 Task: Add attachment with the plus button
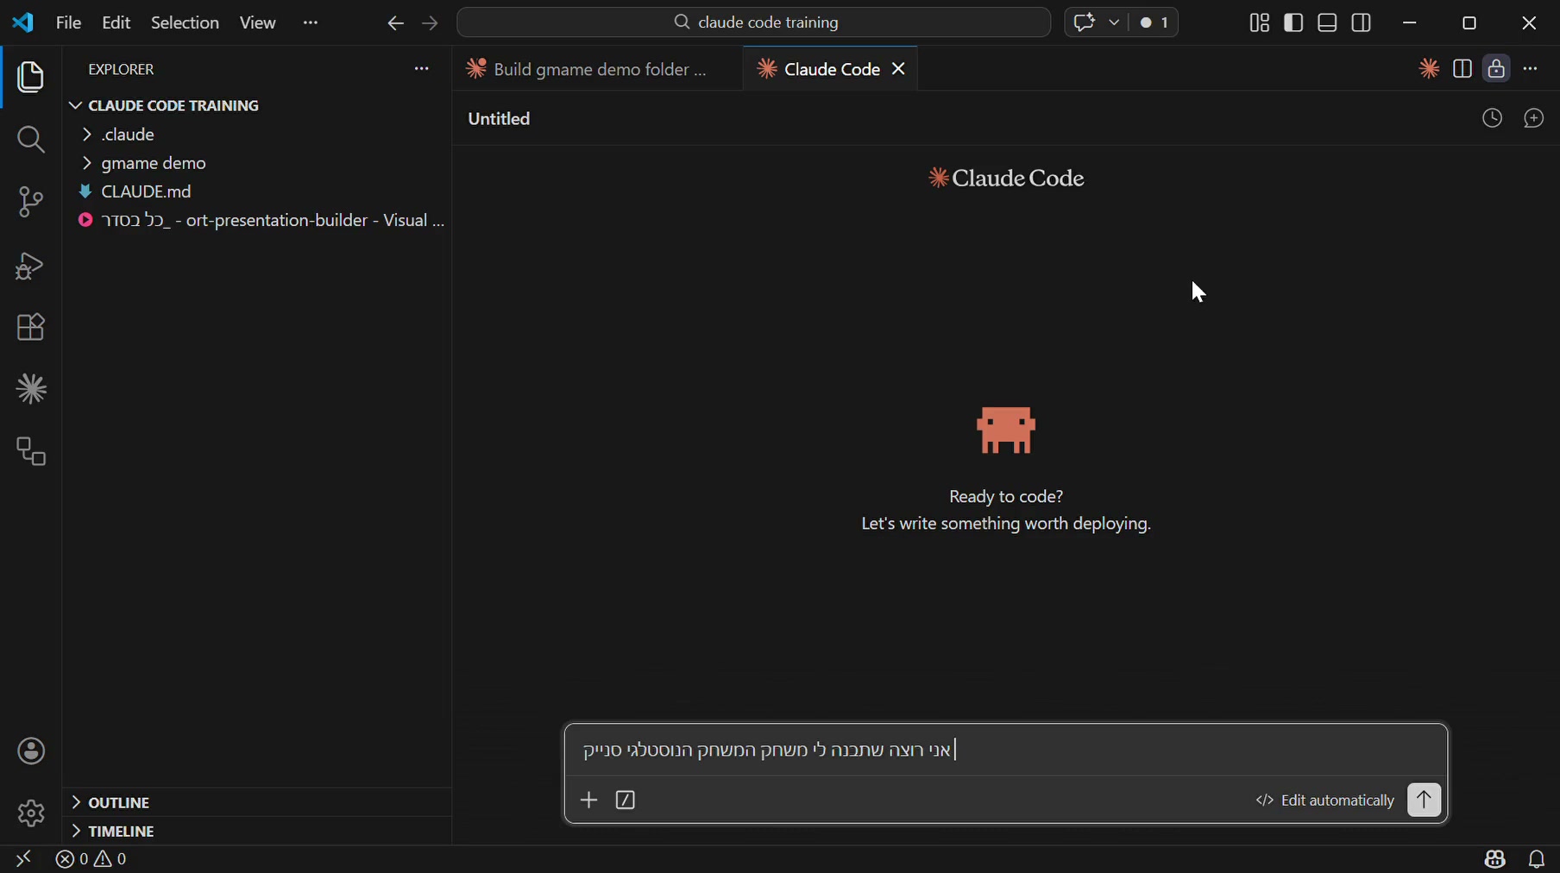(x=588, y=801)
